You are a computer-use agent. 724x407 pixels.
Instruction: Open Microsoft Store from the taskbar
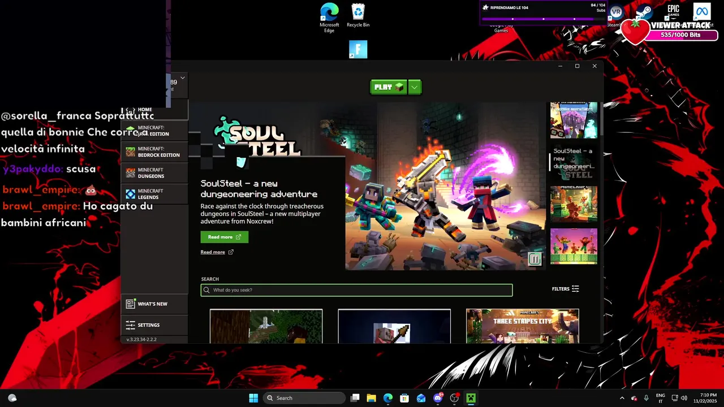pyautogui.click(x=404, y=398)
